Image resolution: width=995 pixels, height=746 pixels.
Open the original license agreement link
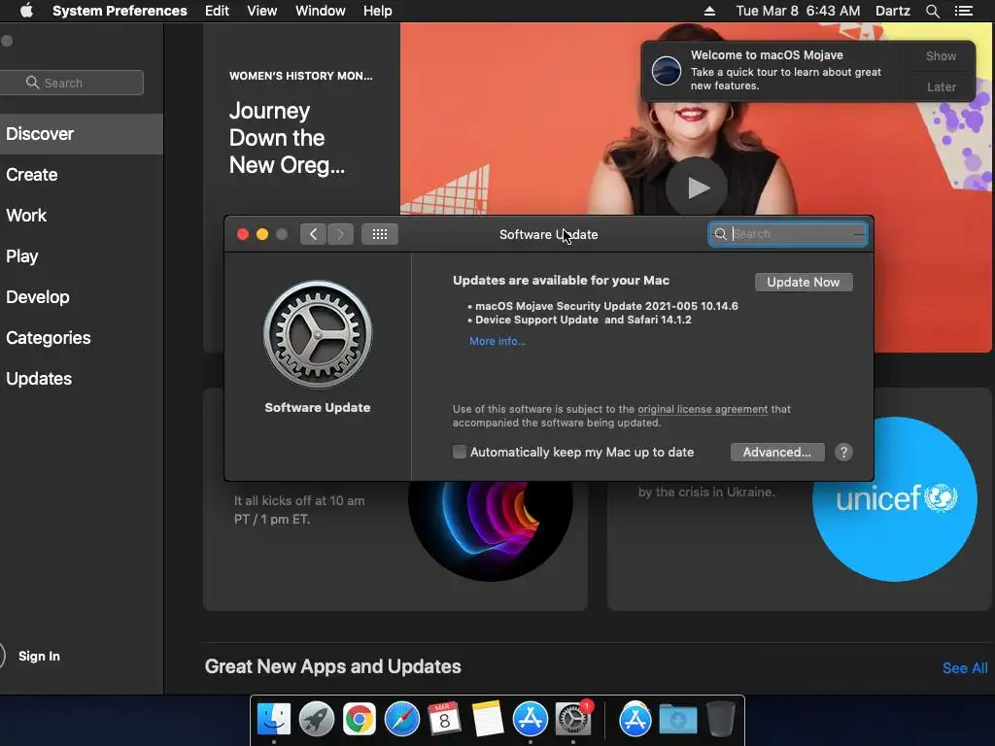(703, 409)
